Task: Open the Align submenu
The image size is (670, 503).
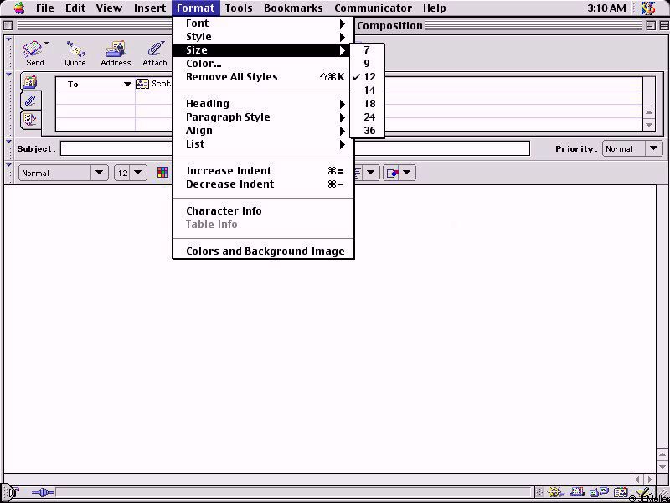Action: pos(263,131)
